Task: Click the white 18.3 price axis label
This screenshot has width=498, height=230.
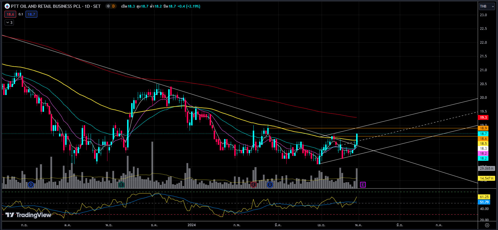Action: click(484, 149)
